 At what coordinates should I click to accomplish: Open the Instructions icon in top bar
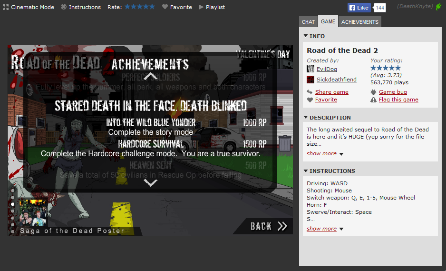[64, 7]
